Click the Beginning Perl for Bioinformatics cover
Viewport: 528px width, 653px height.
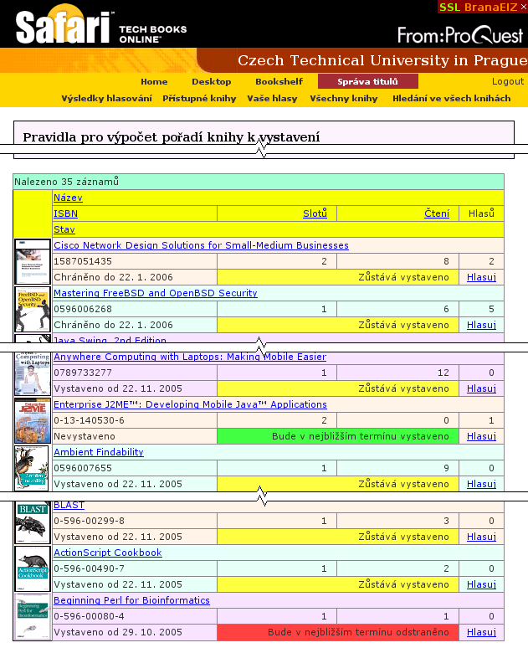coord(33,617)
